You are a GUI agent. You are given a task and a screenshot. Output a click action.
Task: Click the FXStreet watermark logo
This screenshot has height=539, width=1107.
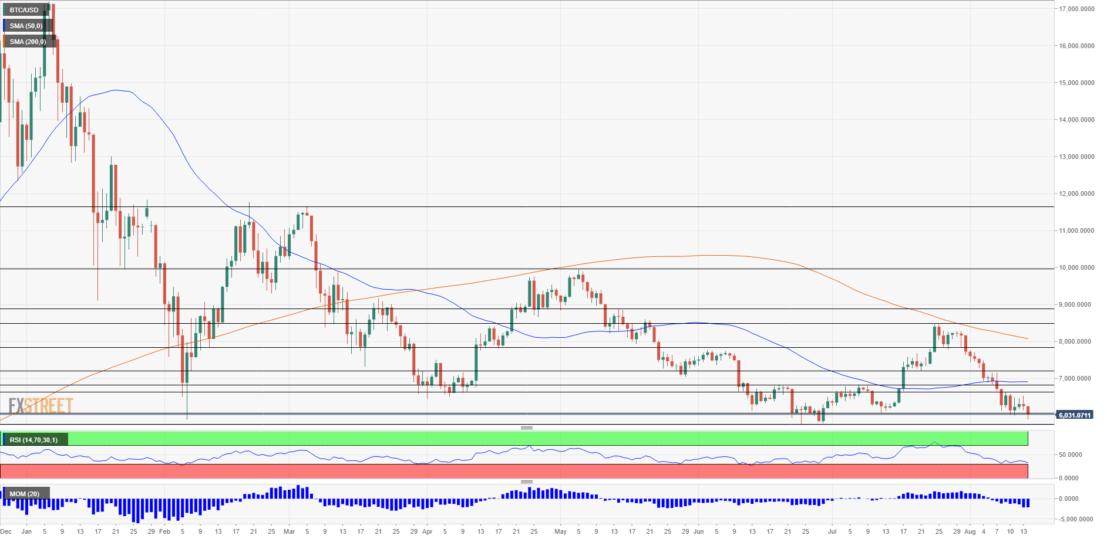click(x=41, y=405)
